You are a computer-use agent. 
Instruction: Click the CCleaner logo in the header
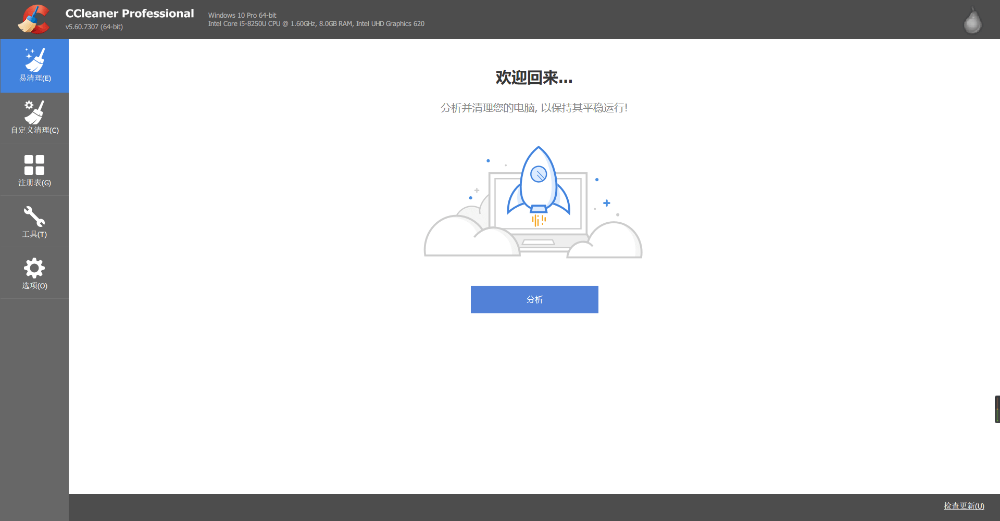[33, 19]
